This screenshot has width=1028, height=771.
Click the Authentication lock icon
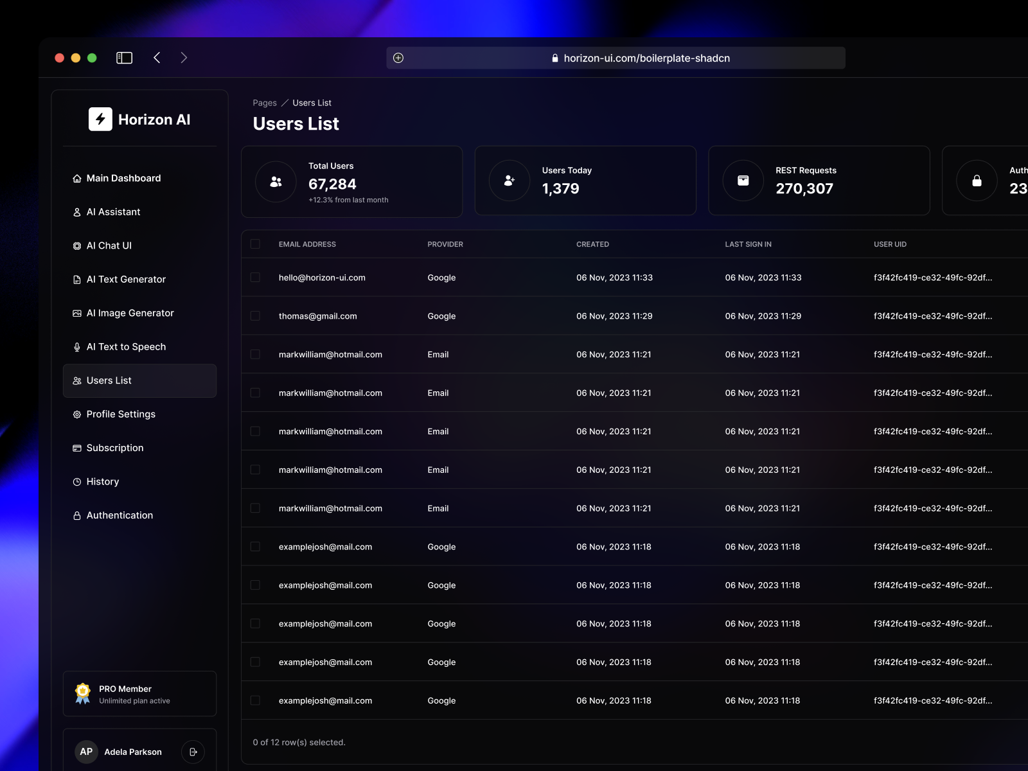click(x=76, y=515)
